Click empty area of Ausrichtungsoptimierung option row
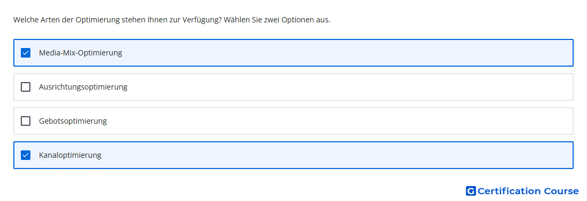The image size is (587, 201). pyautogui.click(x=337, y=87)
